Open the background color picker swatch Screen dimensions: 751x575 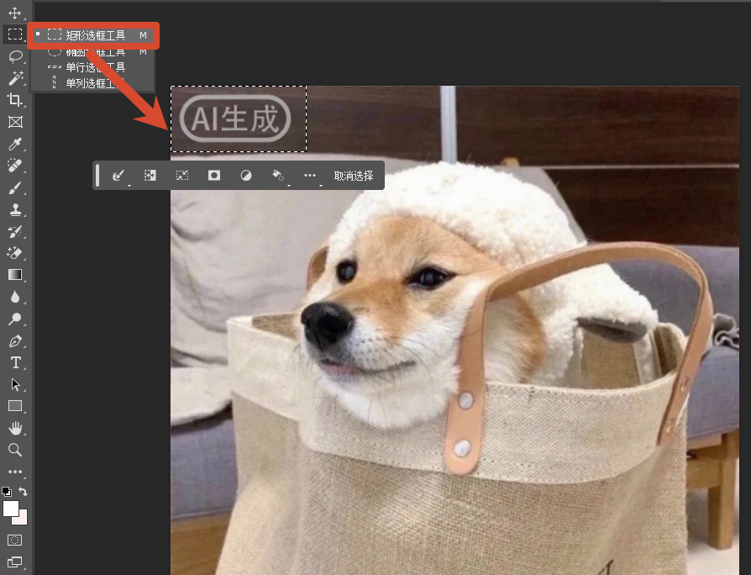[23, 520]
